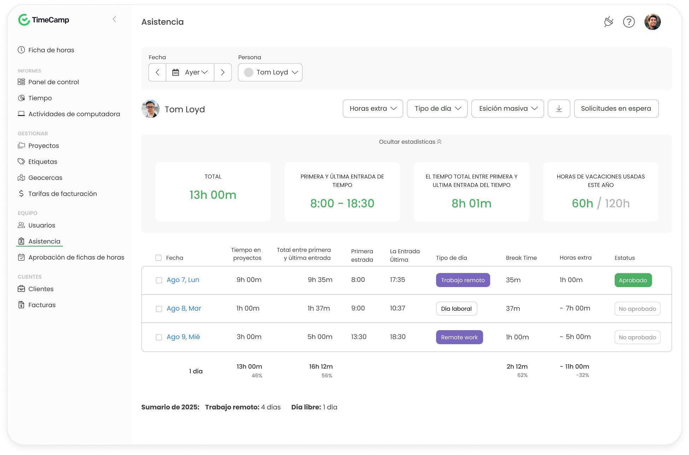689x455 pixels.
Task: Collapse statistics via Ocultar estadísticas
Action: pyautogui.click(x=410, y=141)
